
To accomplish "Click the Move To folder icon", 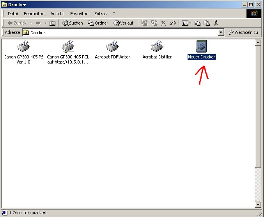I will [144, 23].
